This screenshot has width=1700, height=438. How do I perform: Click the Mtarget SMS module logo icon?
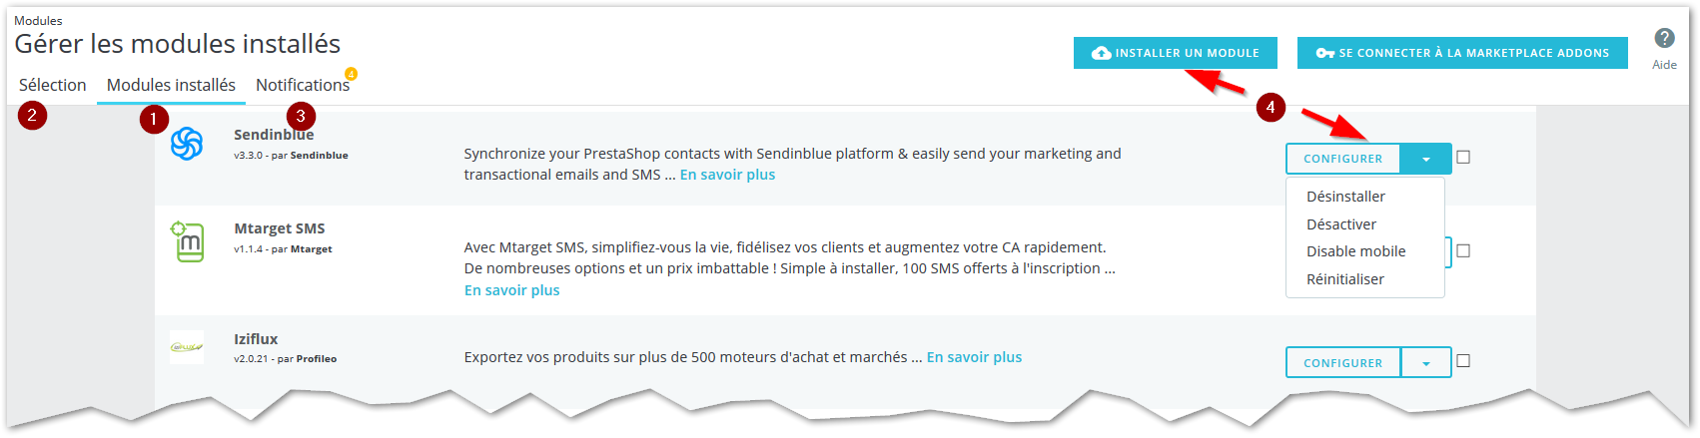187,241
